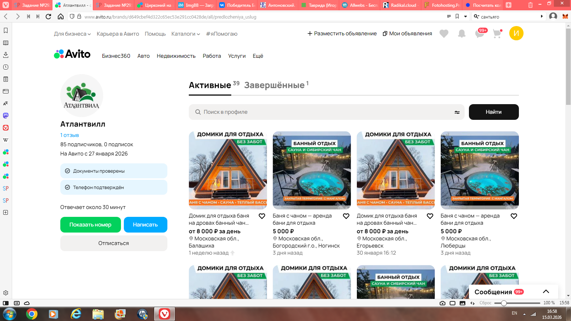The height and width of the screenshot is (321, 571).
Task: Favorite the Егорьевск house listing
Action: [430, 216]
